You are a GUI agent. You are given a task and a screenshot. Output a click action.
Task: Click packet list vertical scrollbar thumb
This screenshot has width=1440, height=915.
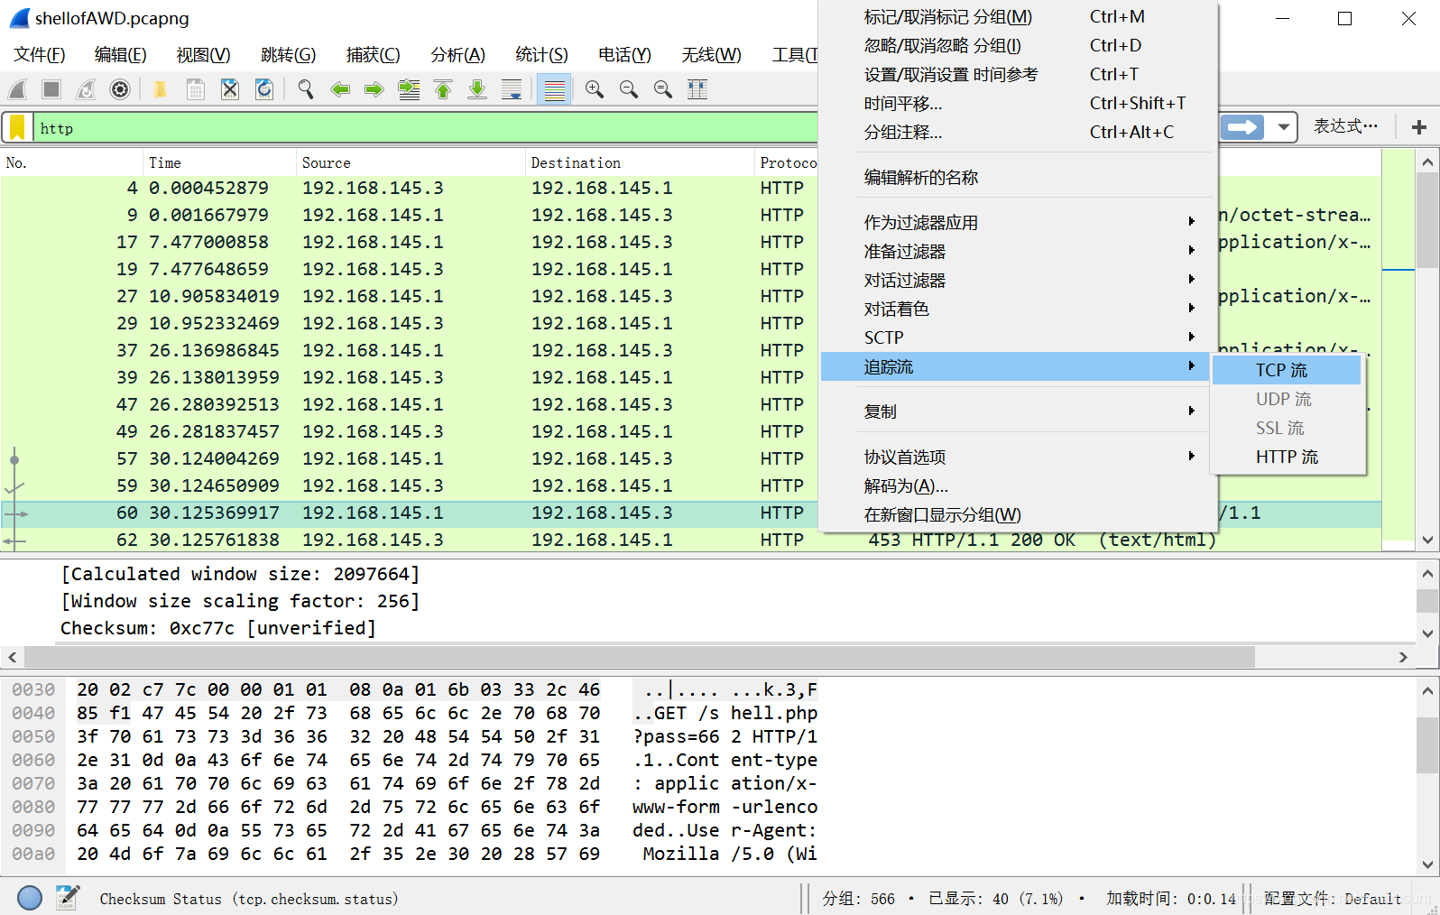pos(1427,221)
